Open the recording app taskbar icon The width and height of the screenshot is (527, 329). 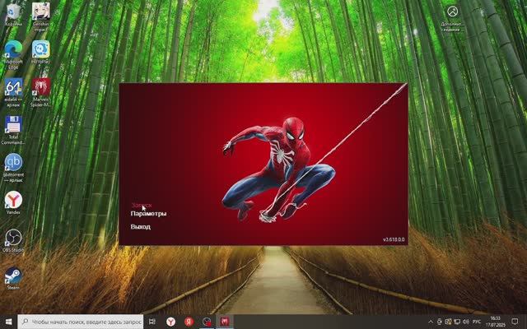click(207, 322)
